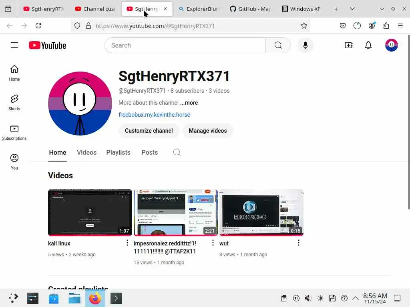The height and width of the screenshot is (307, 410).
Task: Click the channel profile picture
Action: click(x=80, y=104)
